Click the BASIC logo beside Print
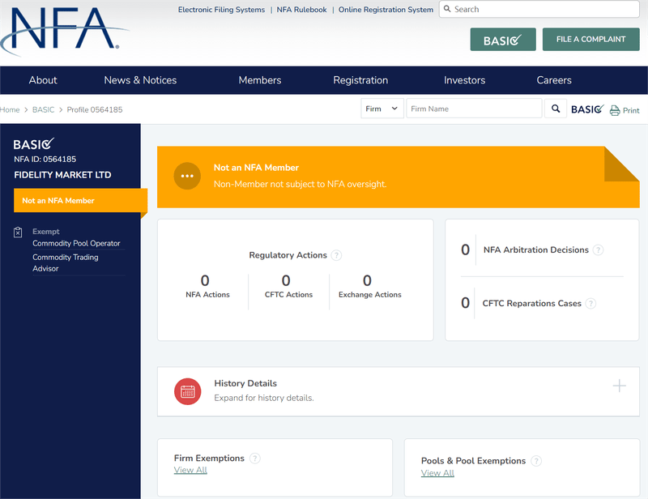This screenshot has height=499, width=648. click(x=587, y=109)
